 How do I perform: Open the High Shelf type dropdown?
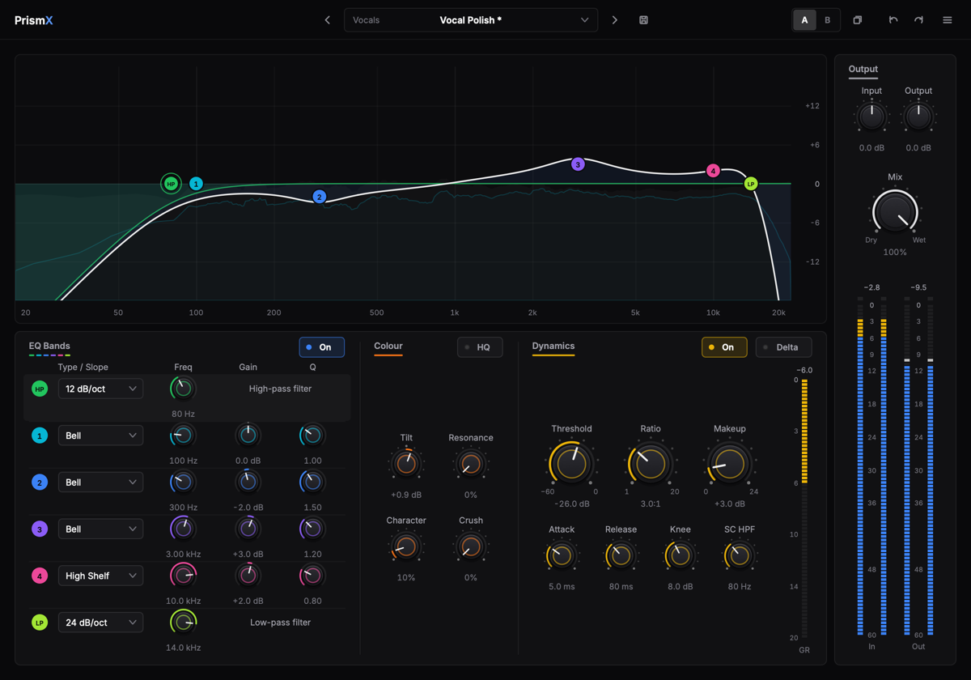click(100, 576)
